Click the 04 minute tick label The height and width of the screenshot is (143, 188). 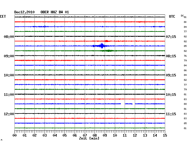55,135
